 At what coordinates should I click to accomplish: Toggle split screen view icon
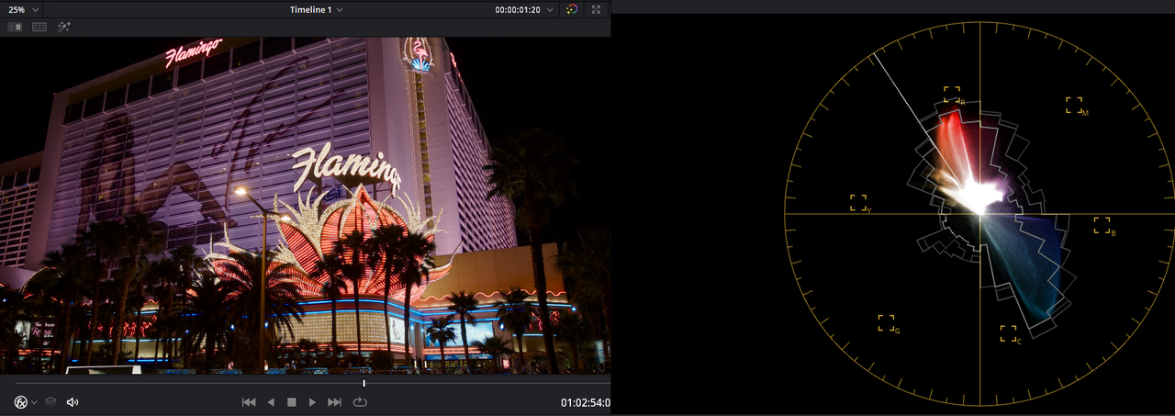(x=39, y=27)
